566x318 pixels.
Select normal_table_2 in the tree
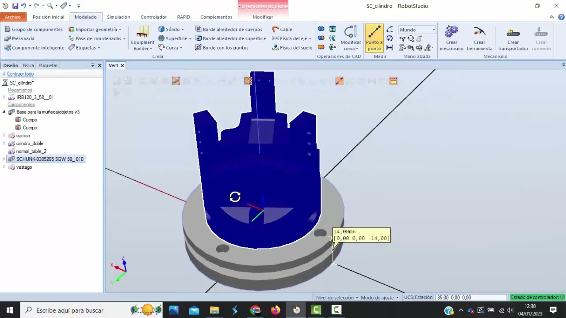click(31, 151)
